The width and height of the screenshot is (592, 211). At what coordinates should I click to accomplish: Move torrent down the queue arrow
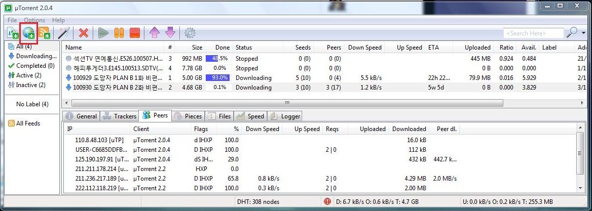tap(170, 33)
